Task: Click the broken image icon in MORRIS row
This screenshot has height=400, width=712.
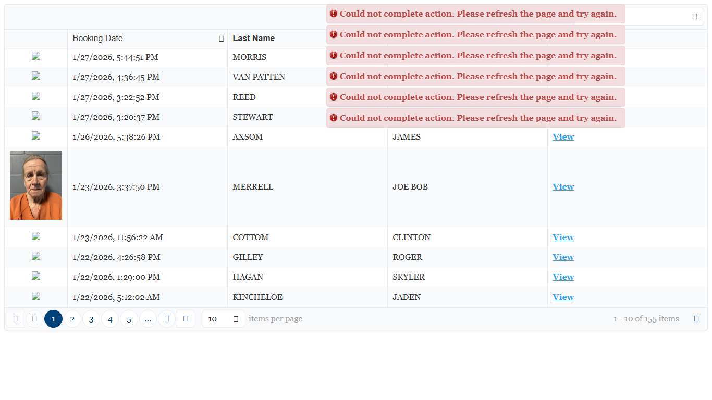Action: [36, 57]
